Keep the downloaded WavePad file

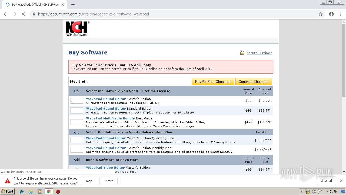89,181
